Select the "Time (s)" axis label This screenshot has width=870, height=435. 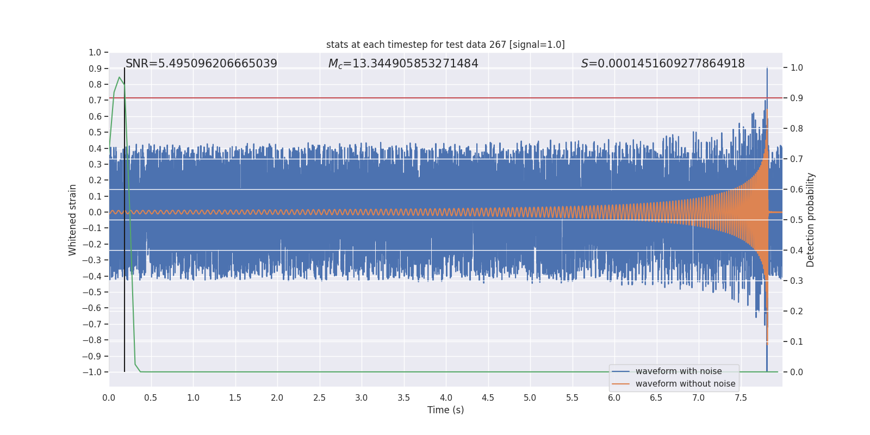[445, 410]
